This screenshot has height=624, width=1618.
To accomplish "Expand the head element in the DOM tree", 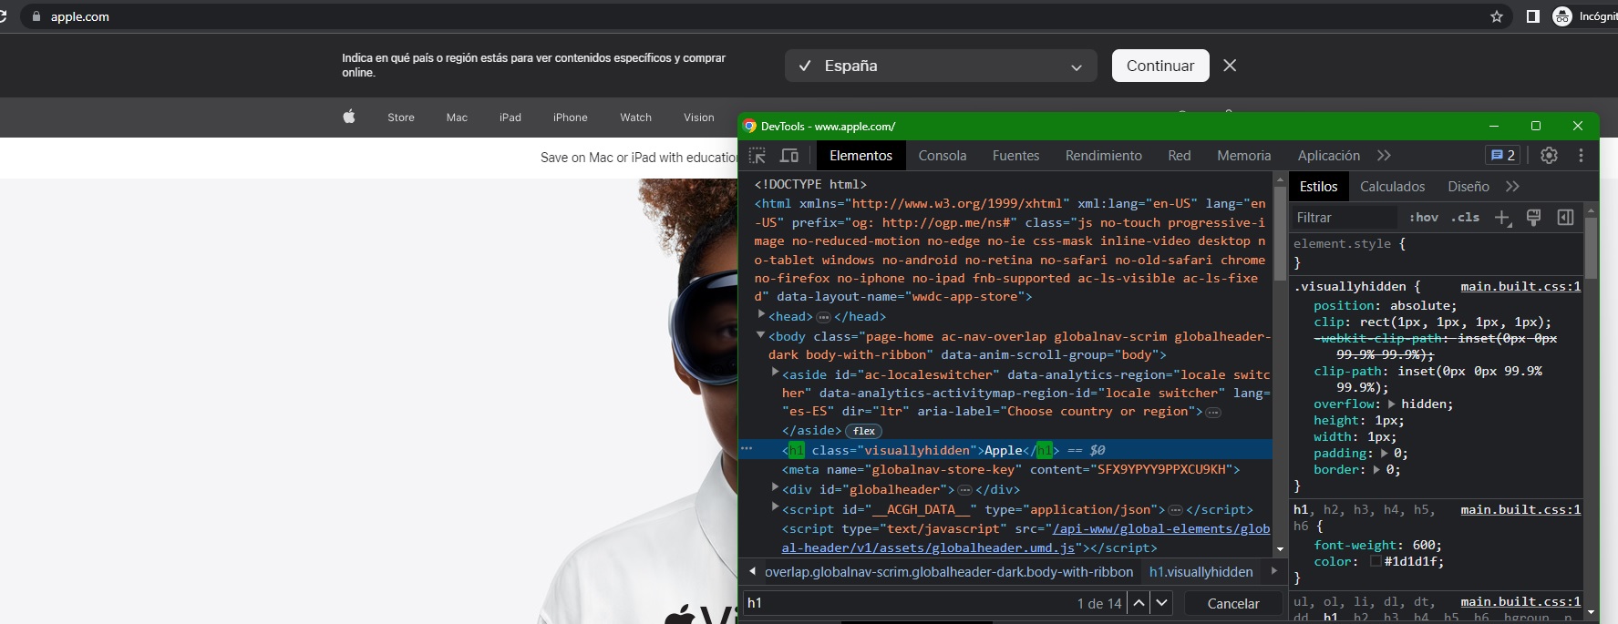I will coord(761,314).
